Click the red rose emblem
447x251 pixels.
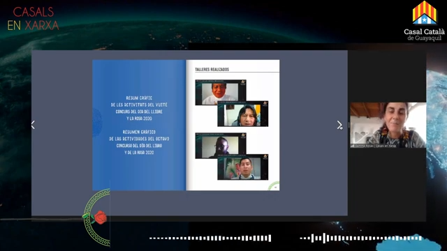[100, 218]
